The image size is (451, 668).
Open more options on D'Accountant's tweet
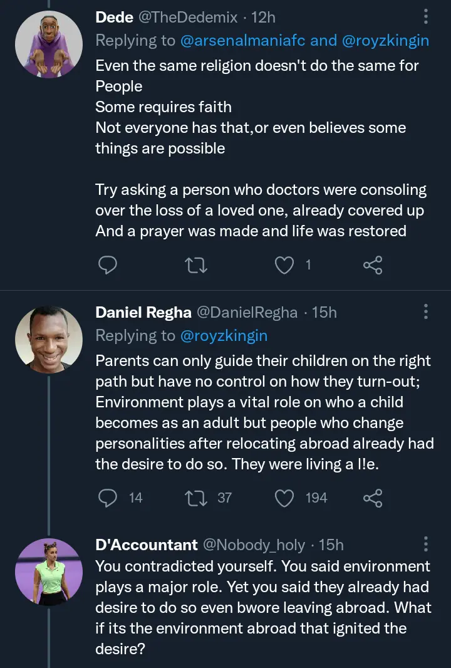426,544
